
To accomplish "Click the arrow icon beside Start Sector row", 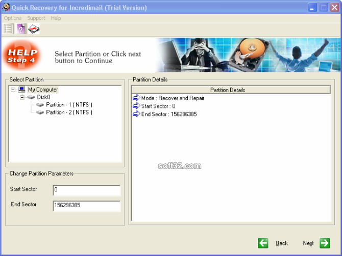I will click(x=136, y=106).
